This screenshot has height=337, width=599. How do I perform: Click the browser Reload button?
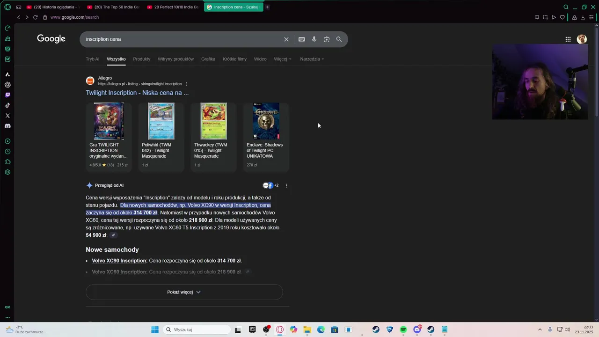tap(35, 17)
